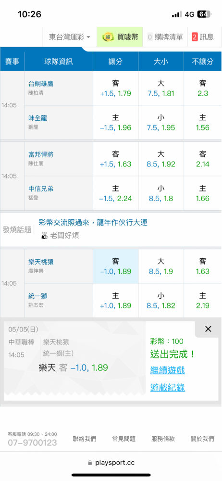Open the 訊息 messages tab
The image size is (222, 481).
pos(203,37)
